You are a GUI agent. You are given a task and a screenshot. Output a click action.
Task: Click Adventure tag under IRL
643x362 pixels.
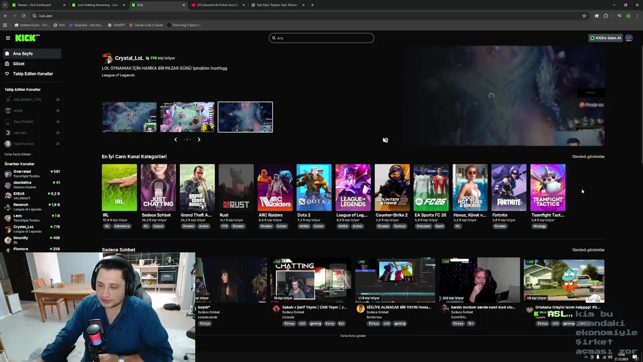point(122,226)
